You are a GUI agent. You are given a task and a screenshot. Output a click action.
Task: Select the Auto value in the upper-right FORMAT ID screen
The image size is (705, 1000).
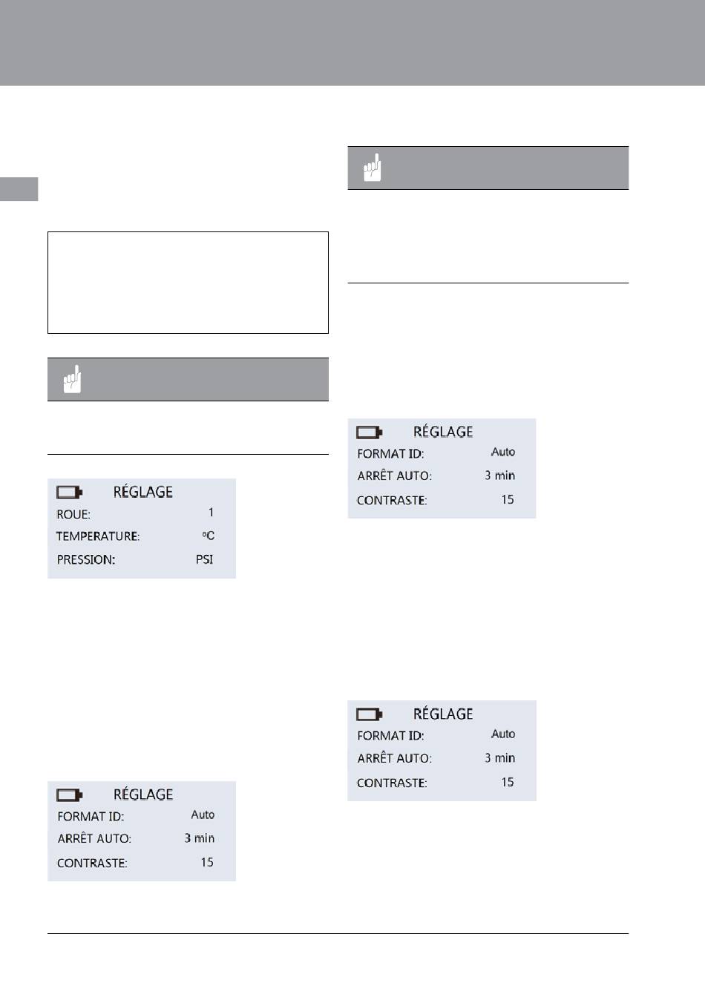pos(503,452)
